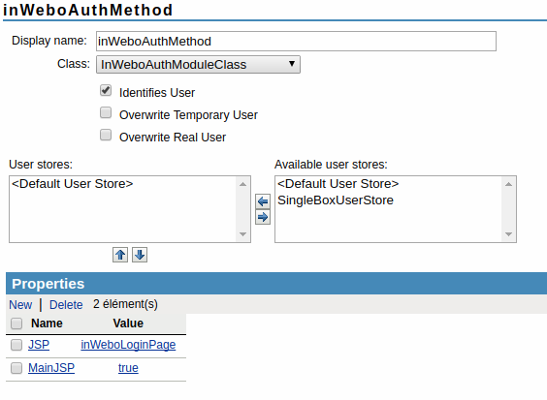Click into the Display name field
Image resolution: width=547 pixels, height=400 pixels.
296,41
